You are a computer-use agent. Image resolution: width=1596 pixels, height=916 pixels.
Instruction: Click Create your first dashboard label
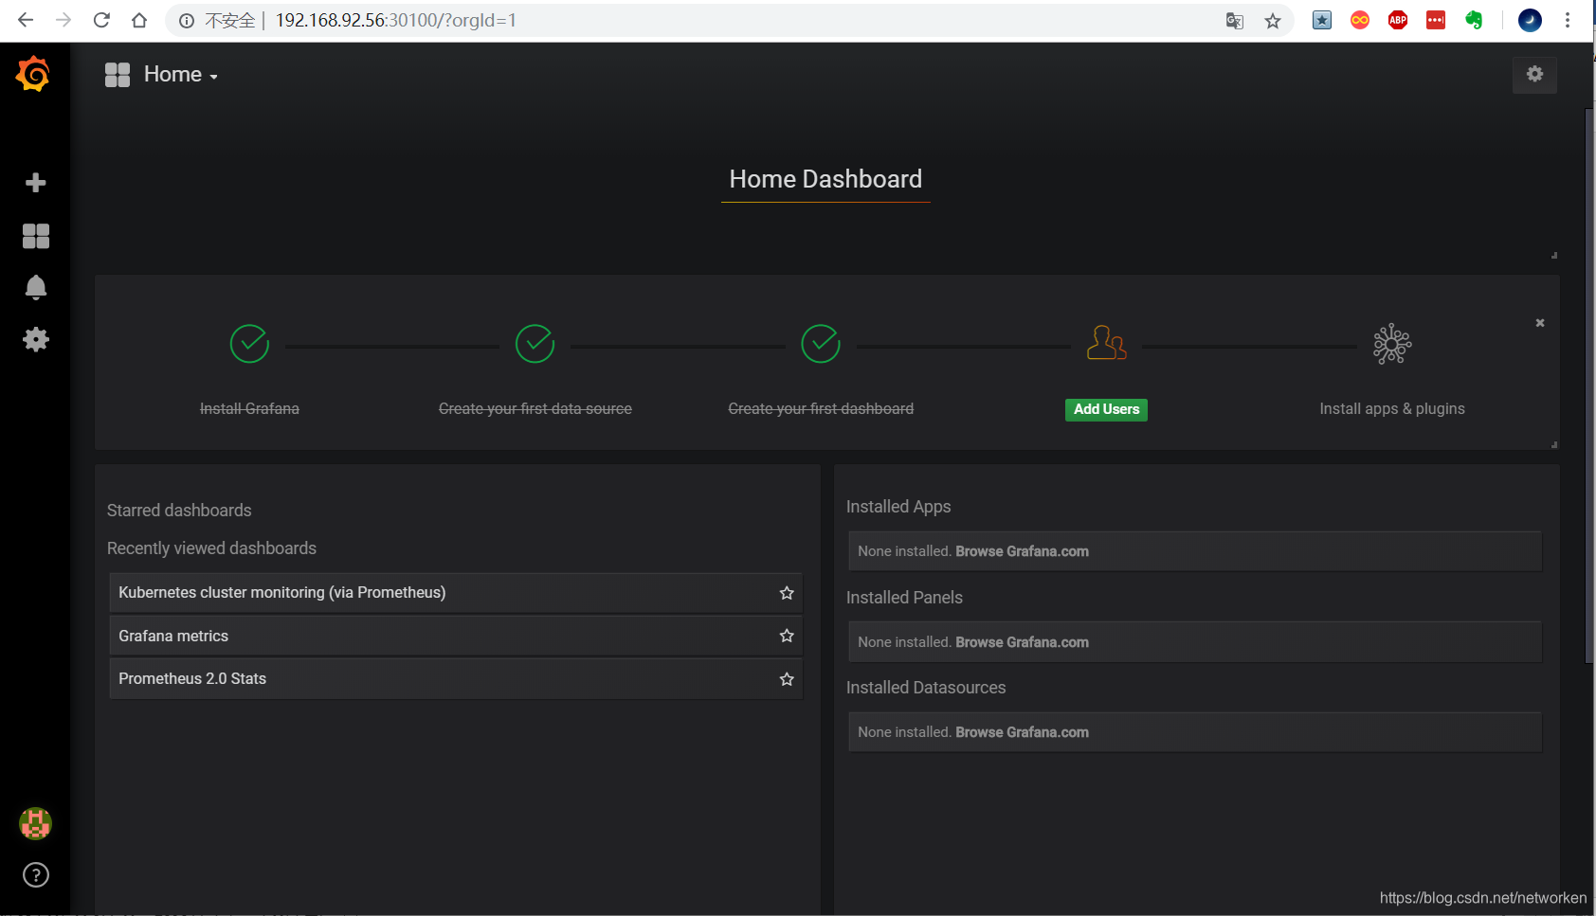[x=821, y=409]
